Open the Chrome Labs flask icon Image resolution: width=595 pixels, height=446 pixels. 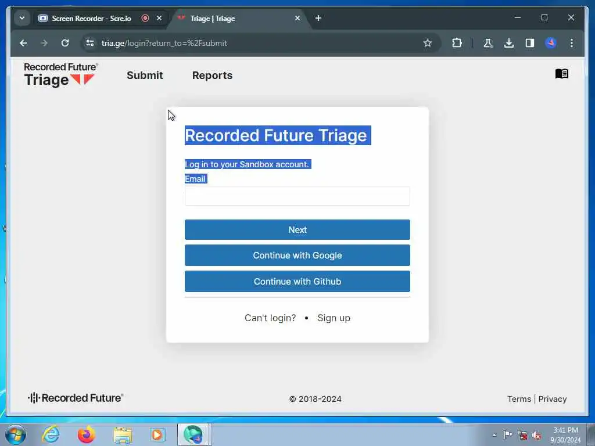(488, 43)
